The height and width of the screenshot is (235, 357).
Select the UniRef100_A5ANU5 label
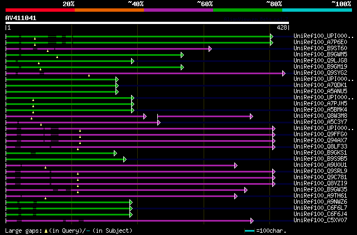320,92
